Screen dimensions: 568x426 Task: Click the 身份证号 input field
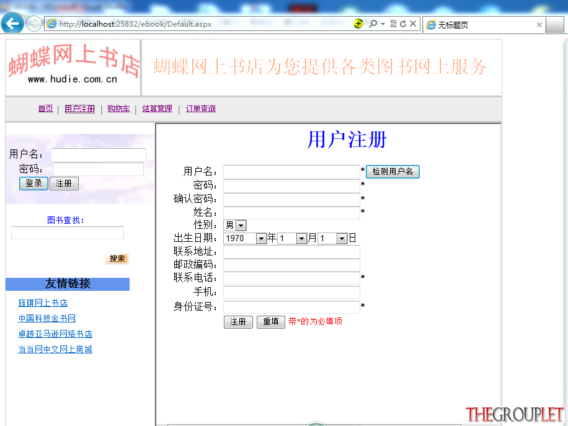[x=291, y=307]
